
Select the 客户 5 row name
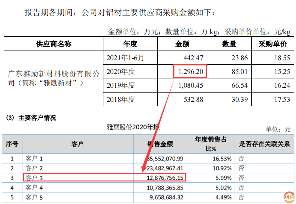[x=34, y=197]
